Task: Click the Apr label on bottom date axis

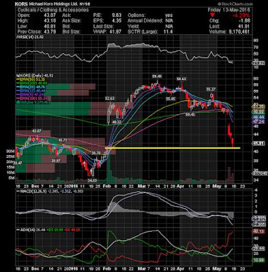Action: (180, 269)
